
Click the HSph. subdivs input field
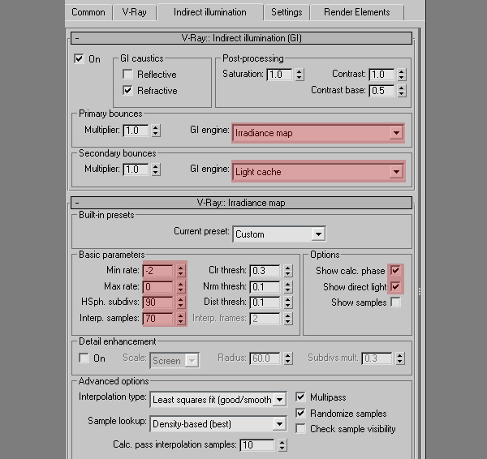click(x=157, y=302)
